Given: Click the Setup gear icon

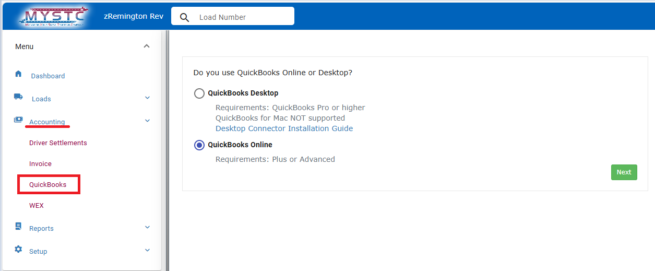Looking at the screenshot, I should [x=18, y=249].
